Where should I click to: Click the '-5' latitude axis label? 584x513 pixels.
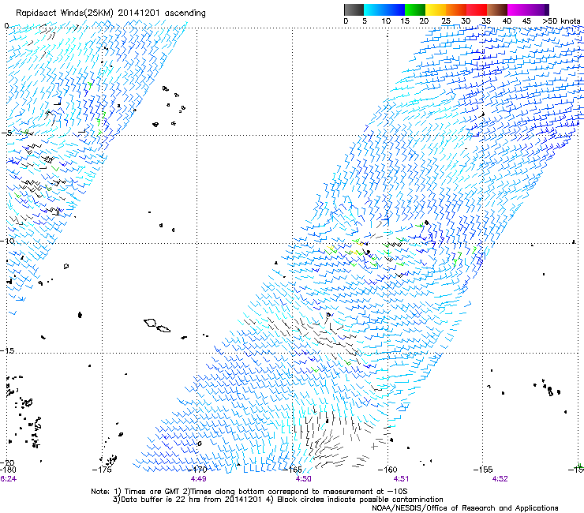pyautogui.click(x=7, y=133)
